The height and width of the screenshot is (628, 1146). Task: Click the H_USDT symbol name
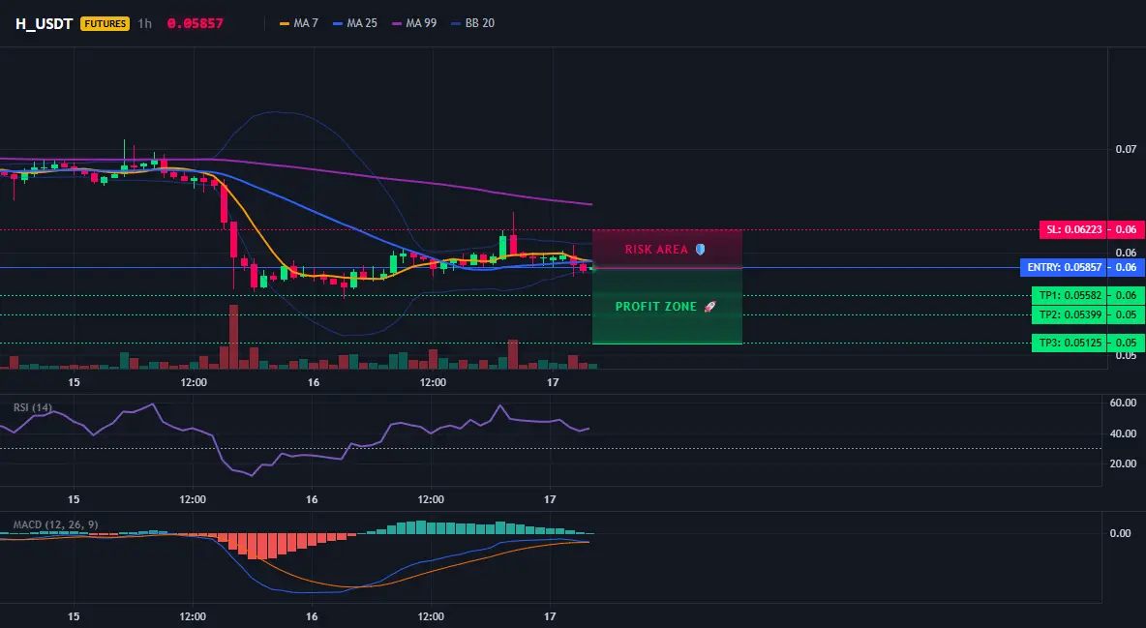(44, 23)
